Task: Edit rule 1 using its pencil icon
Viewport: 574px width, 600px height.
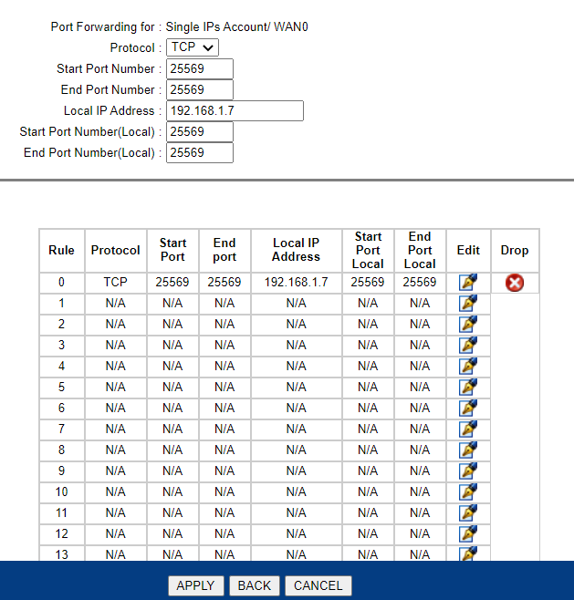Action: 468,304
